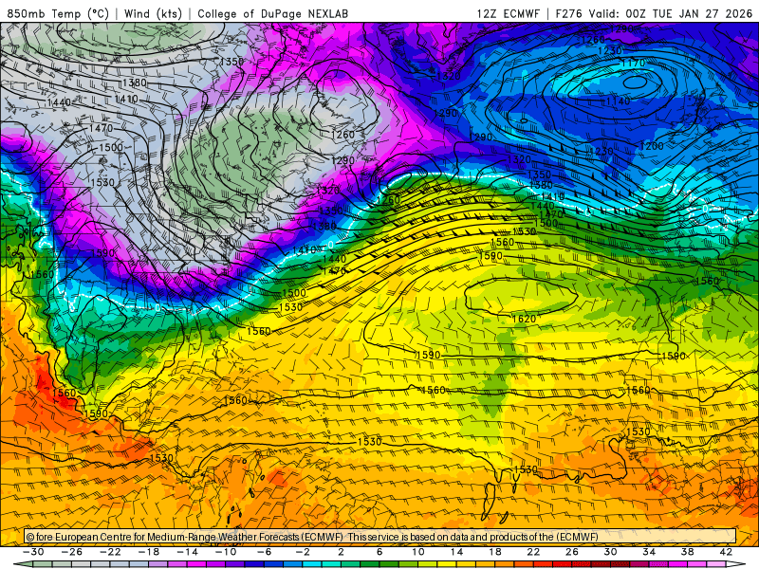
Task: Click the -10 color scale label
Action: (x=226, y=552)
